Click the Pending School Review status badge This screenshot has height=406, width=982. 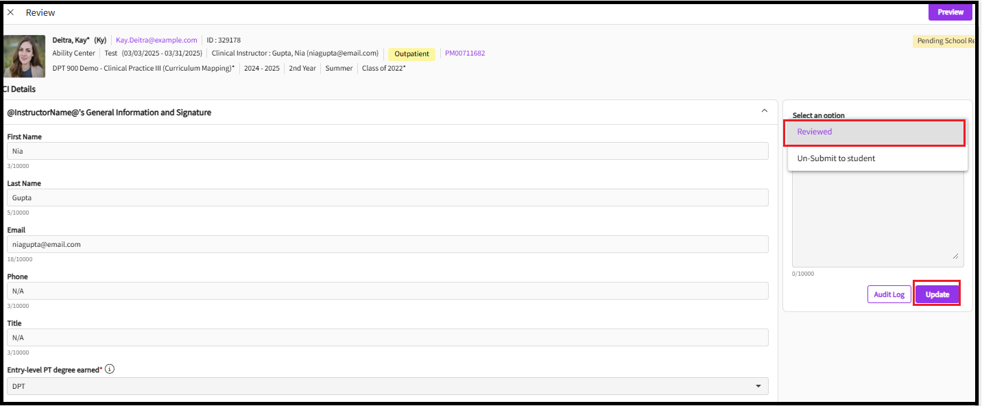pyautogui.click(x=944, y=41)
